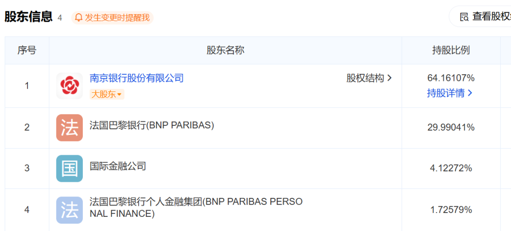Click the 股东名称 column header
This screenshot has height=231, width=511.
click(226, 50)
